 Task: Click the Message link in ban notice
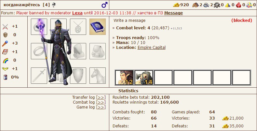173,13
